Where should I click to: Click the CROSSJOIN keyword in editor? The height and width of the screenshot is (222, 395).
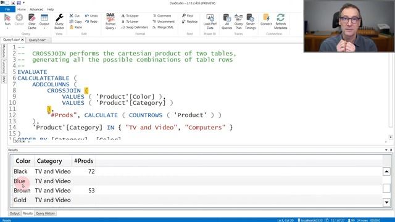[64, 91]
